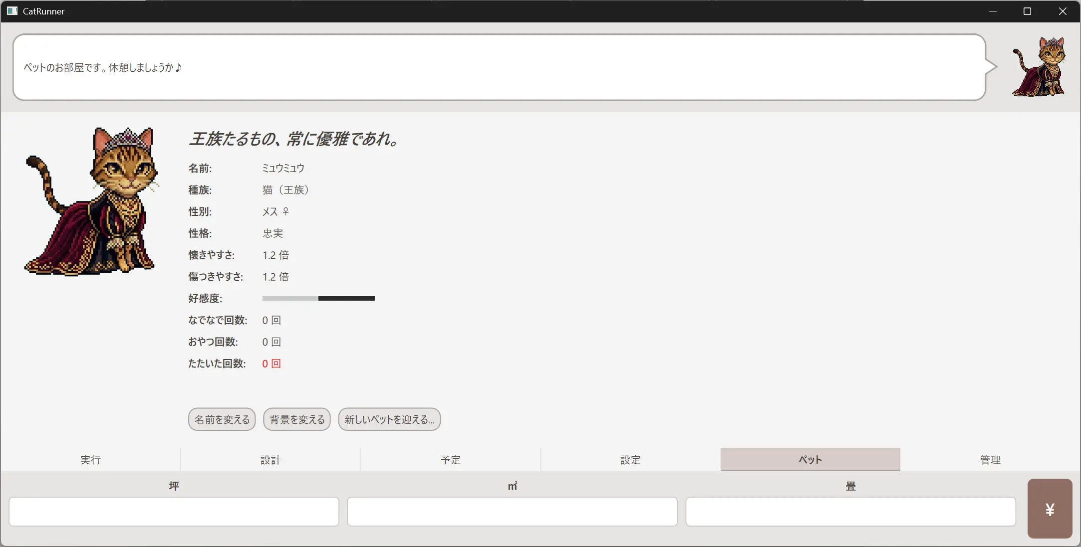Click the 背景を変える button
Viewport: 1081px width, 547px height.
tap(297, 419)
